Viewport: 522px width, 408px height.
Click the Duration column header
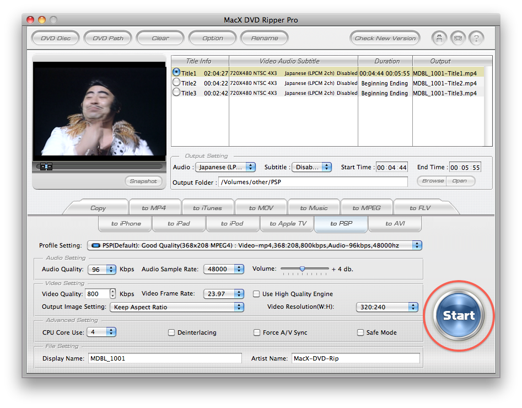[x=385, y=61]
